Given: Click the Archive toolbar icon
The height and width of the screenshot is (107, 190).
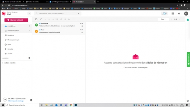Looking at the screenshot, I should click(x=57, y=19).
